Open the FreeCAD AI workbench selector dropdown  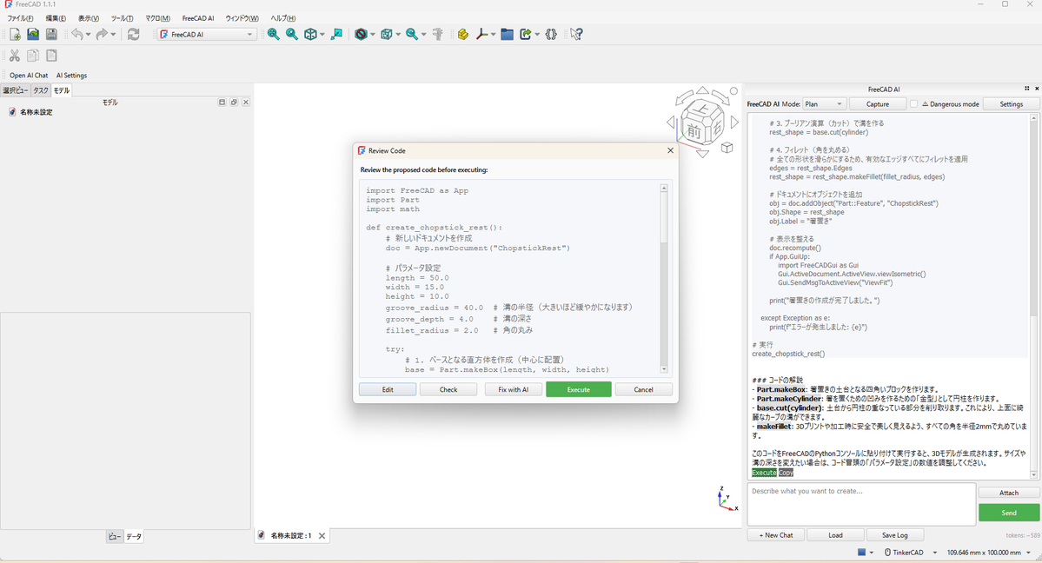207,35
